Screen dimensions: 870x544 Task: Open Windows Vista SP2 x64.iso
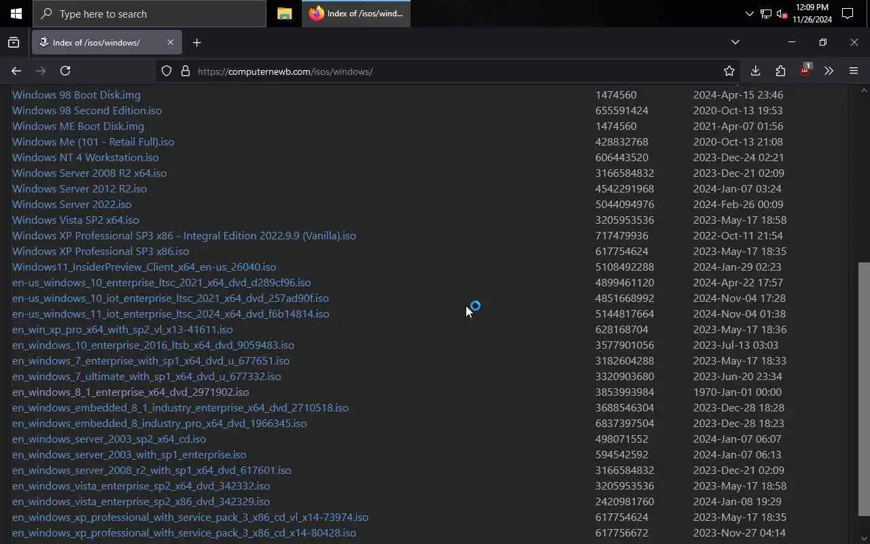pos(75,220)
